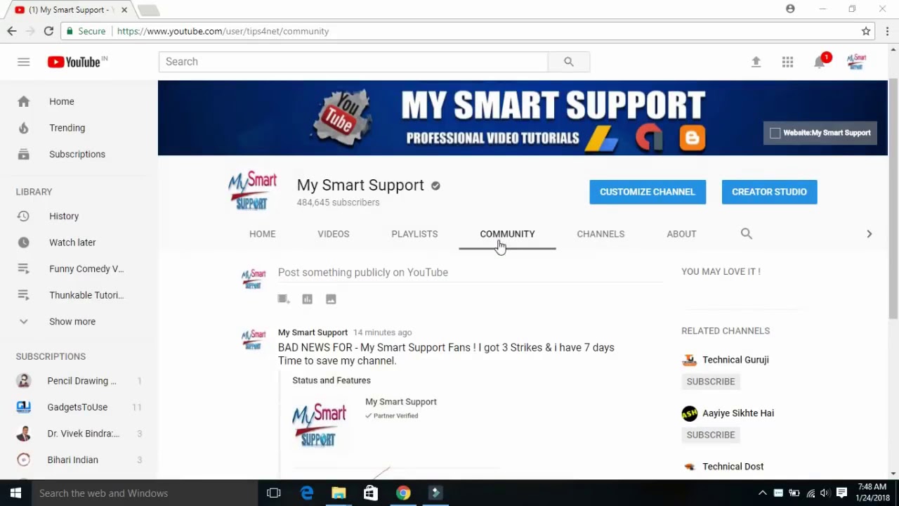The width and height of the screenshot is (899, 506).
Task: Click the Post something publicly field
Action: click(469, 273)
